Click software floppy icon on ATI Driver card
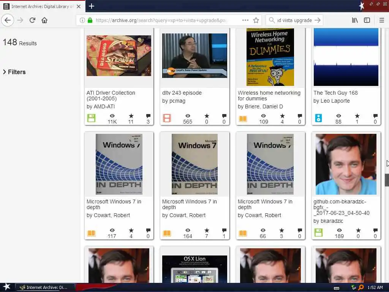 pos(91,118)
